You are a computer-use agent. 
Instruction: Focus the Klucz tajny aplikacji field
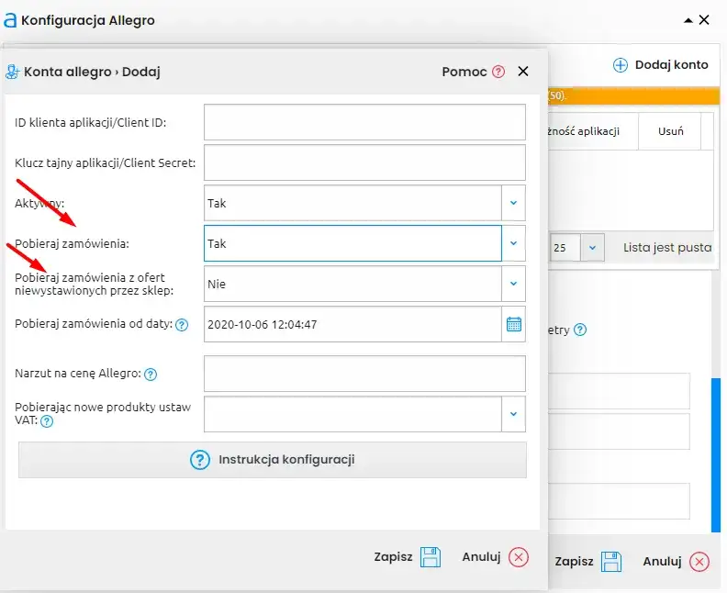coord(364,162)
